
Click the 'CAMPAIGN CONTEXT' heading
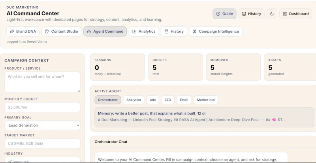(x=26, y=61)
